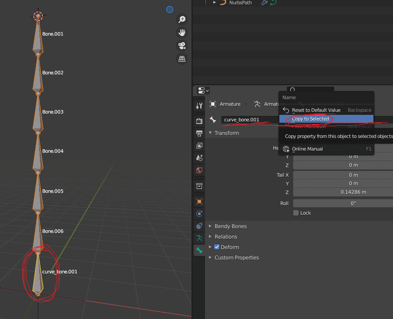Open the Object Constraints properties tab
The image size is (393, 319).
click(x=199, y=226)
